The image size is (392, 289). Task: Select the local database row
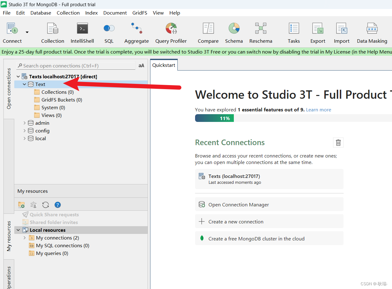(x=81, y=138)
